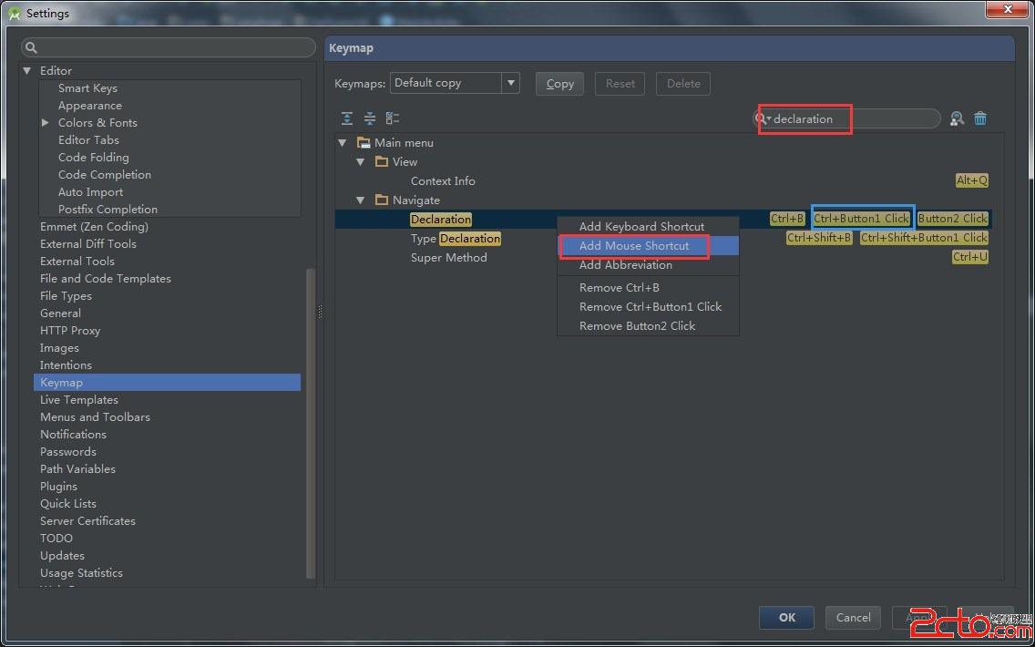Click the magnifier icon in declaration filter field

pyautogui.click(x=762, y=118)
